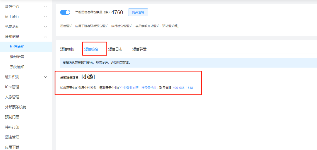Open 系统通知 sidebar item

coord(17,67)
